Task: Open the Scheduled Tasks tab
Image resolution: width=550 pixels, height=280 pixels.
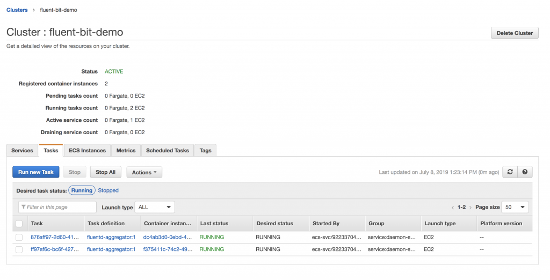Action: point(168,150)
